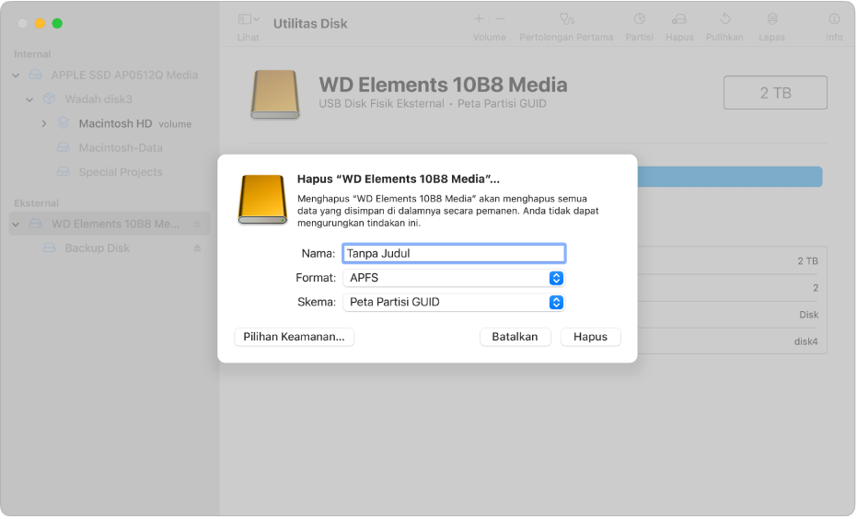Confirm erase with the dialog's Hapus button
Screen dimensions: 857x519
[590, 337]
